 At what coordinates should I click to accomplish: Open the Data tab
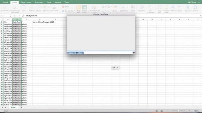(49, 2)
